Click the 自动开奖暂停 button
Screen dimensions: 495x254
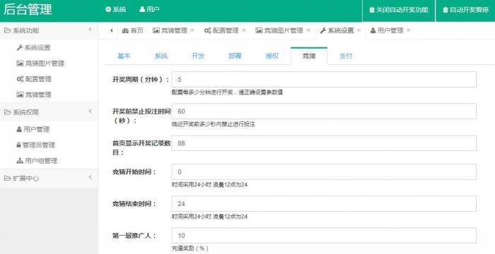click(x=465, y=10)
